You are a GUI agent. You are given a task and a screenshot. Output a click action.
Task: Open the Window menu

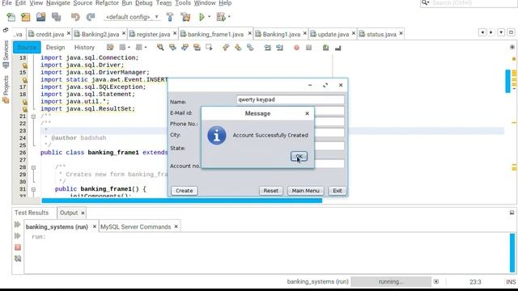(205, 3)
